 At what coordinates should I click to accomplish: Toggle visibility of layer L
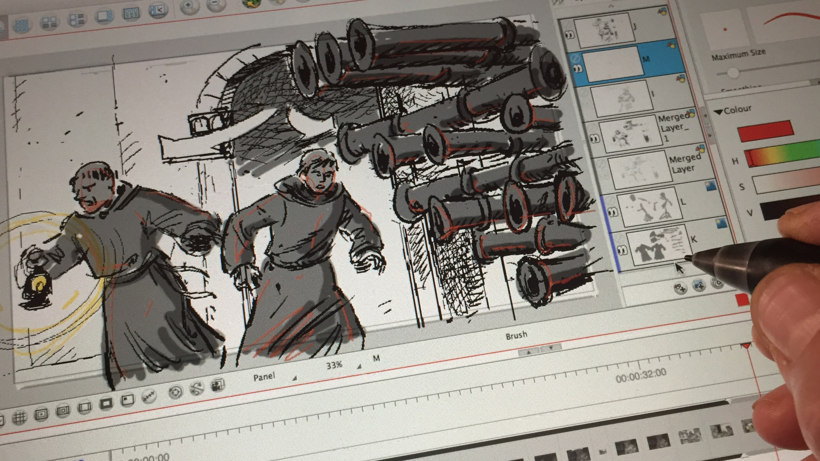pos(612,212)
